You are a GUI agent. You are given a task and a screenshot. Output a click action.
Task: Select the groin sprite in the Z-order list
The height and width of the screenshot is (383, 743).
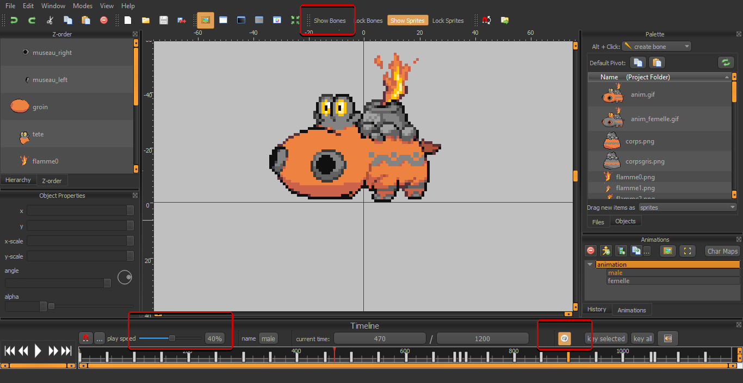pos(67,107)
